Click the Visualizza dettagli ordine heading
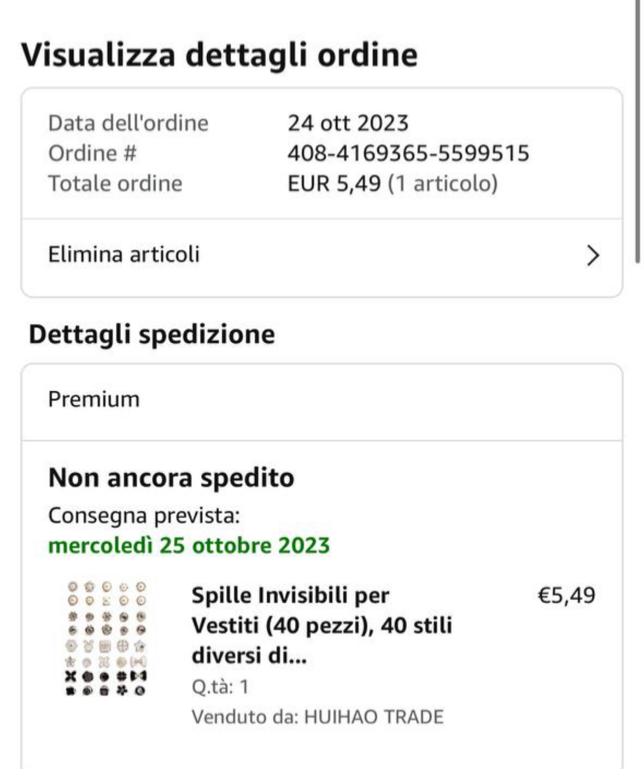Image resolution: width=644 pixels, height=769 pixels. pyautogui.click(x=219, y=54)
